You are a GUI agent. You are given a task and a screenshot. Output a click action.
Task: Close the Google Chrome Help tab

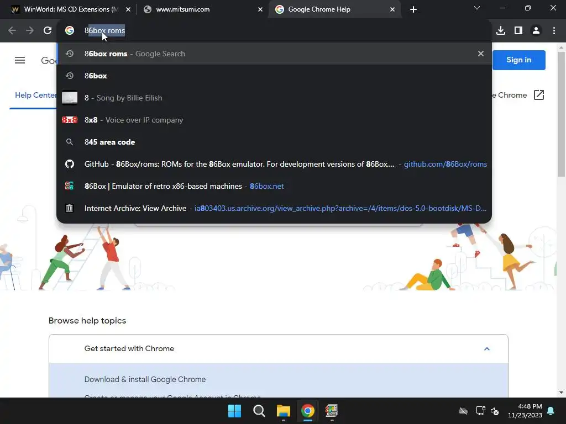(392, 10)
